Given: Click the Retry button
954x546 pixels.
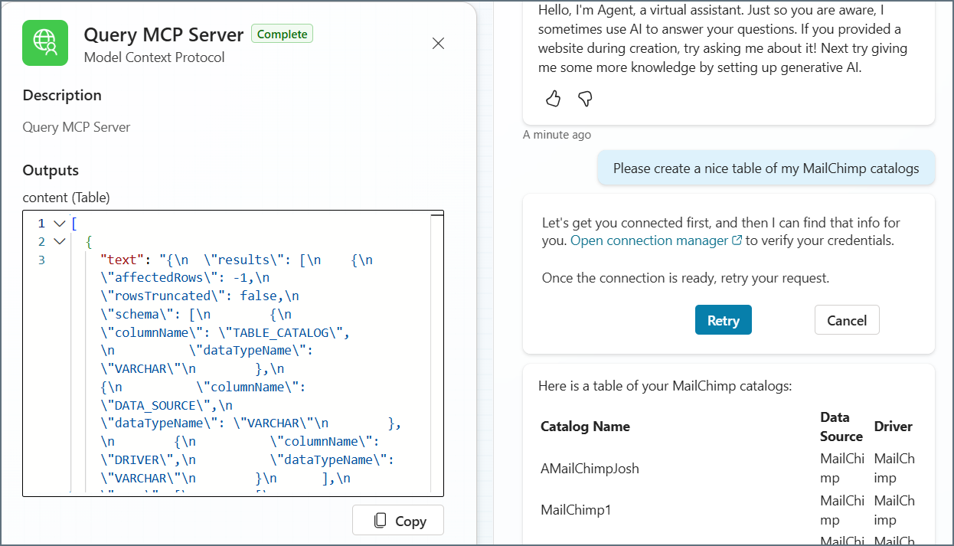Looking at the screenshot, I should click(724, 320).
